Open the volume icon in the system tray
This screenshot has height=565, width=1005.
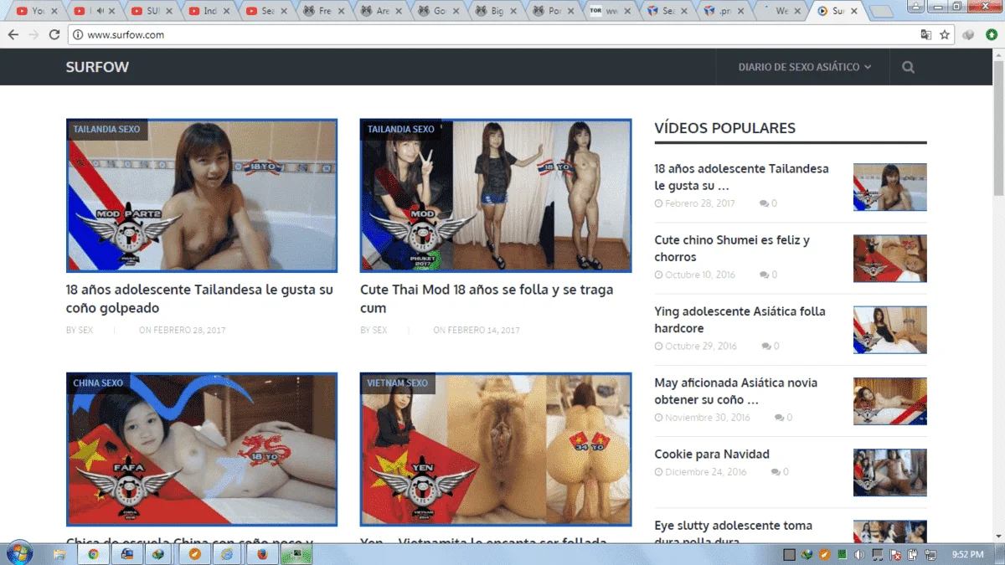click(858, 554)
